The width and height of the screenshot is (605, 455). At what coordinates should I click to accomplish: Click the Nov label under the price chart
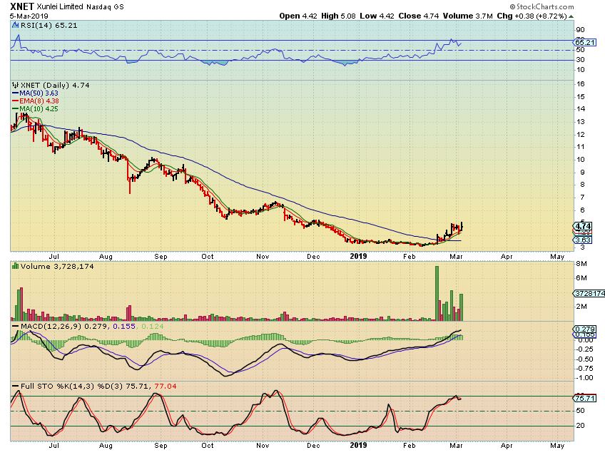click(x=263, y=257)
